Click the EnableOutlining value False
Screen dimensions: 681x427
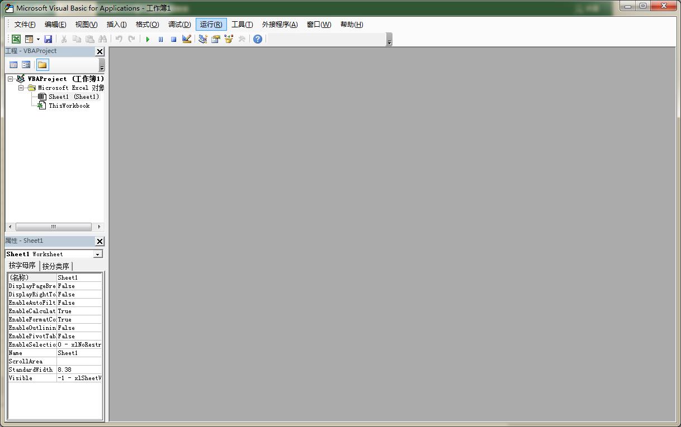[79, 328]
